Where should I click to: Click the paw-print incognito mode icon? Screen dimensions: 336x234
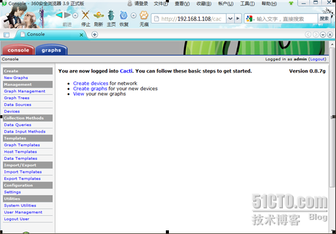[144, 15]
